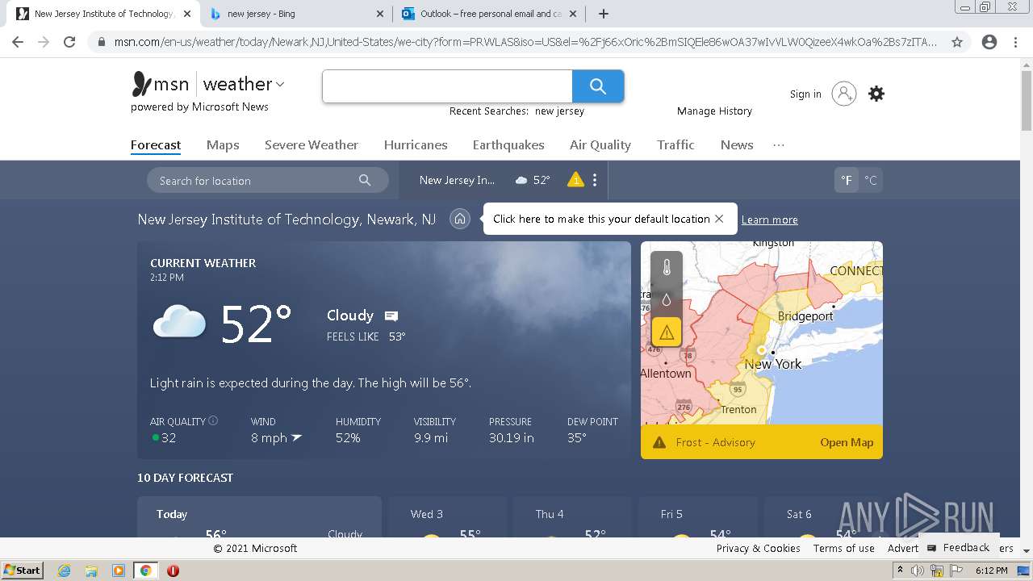Open the Severe Weather tab
The height and width of the screenshot is (581, 1033).
312,145
